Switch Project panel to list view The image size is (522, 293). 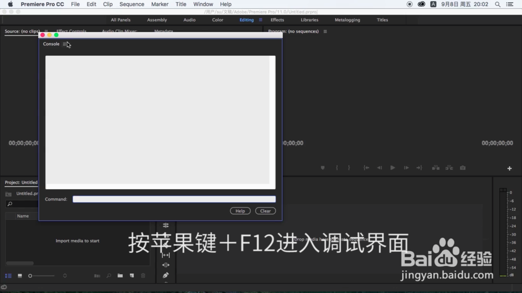[8, 276]
